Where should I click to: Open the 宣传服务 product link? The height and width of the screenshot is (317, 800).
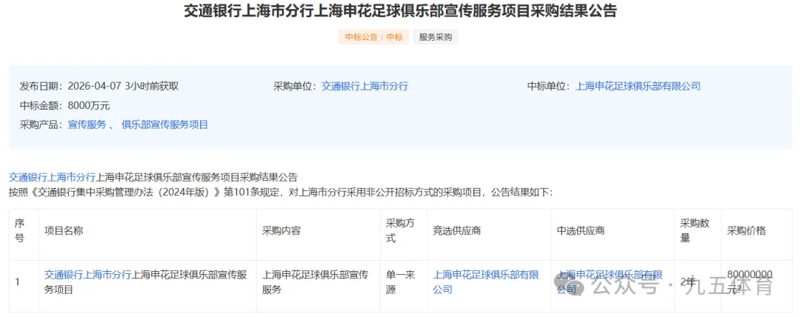click(x=87, y=124)
